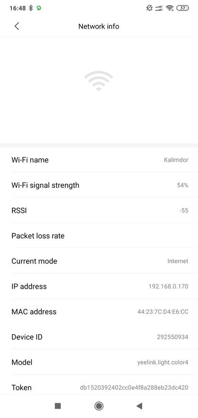Tap the Android back triangle button
The width and height of the screenshot is (198, 418).
click(x=139, y=406)
